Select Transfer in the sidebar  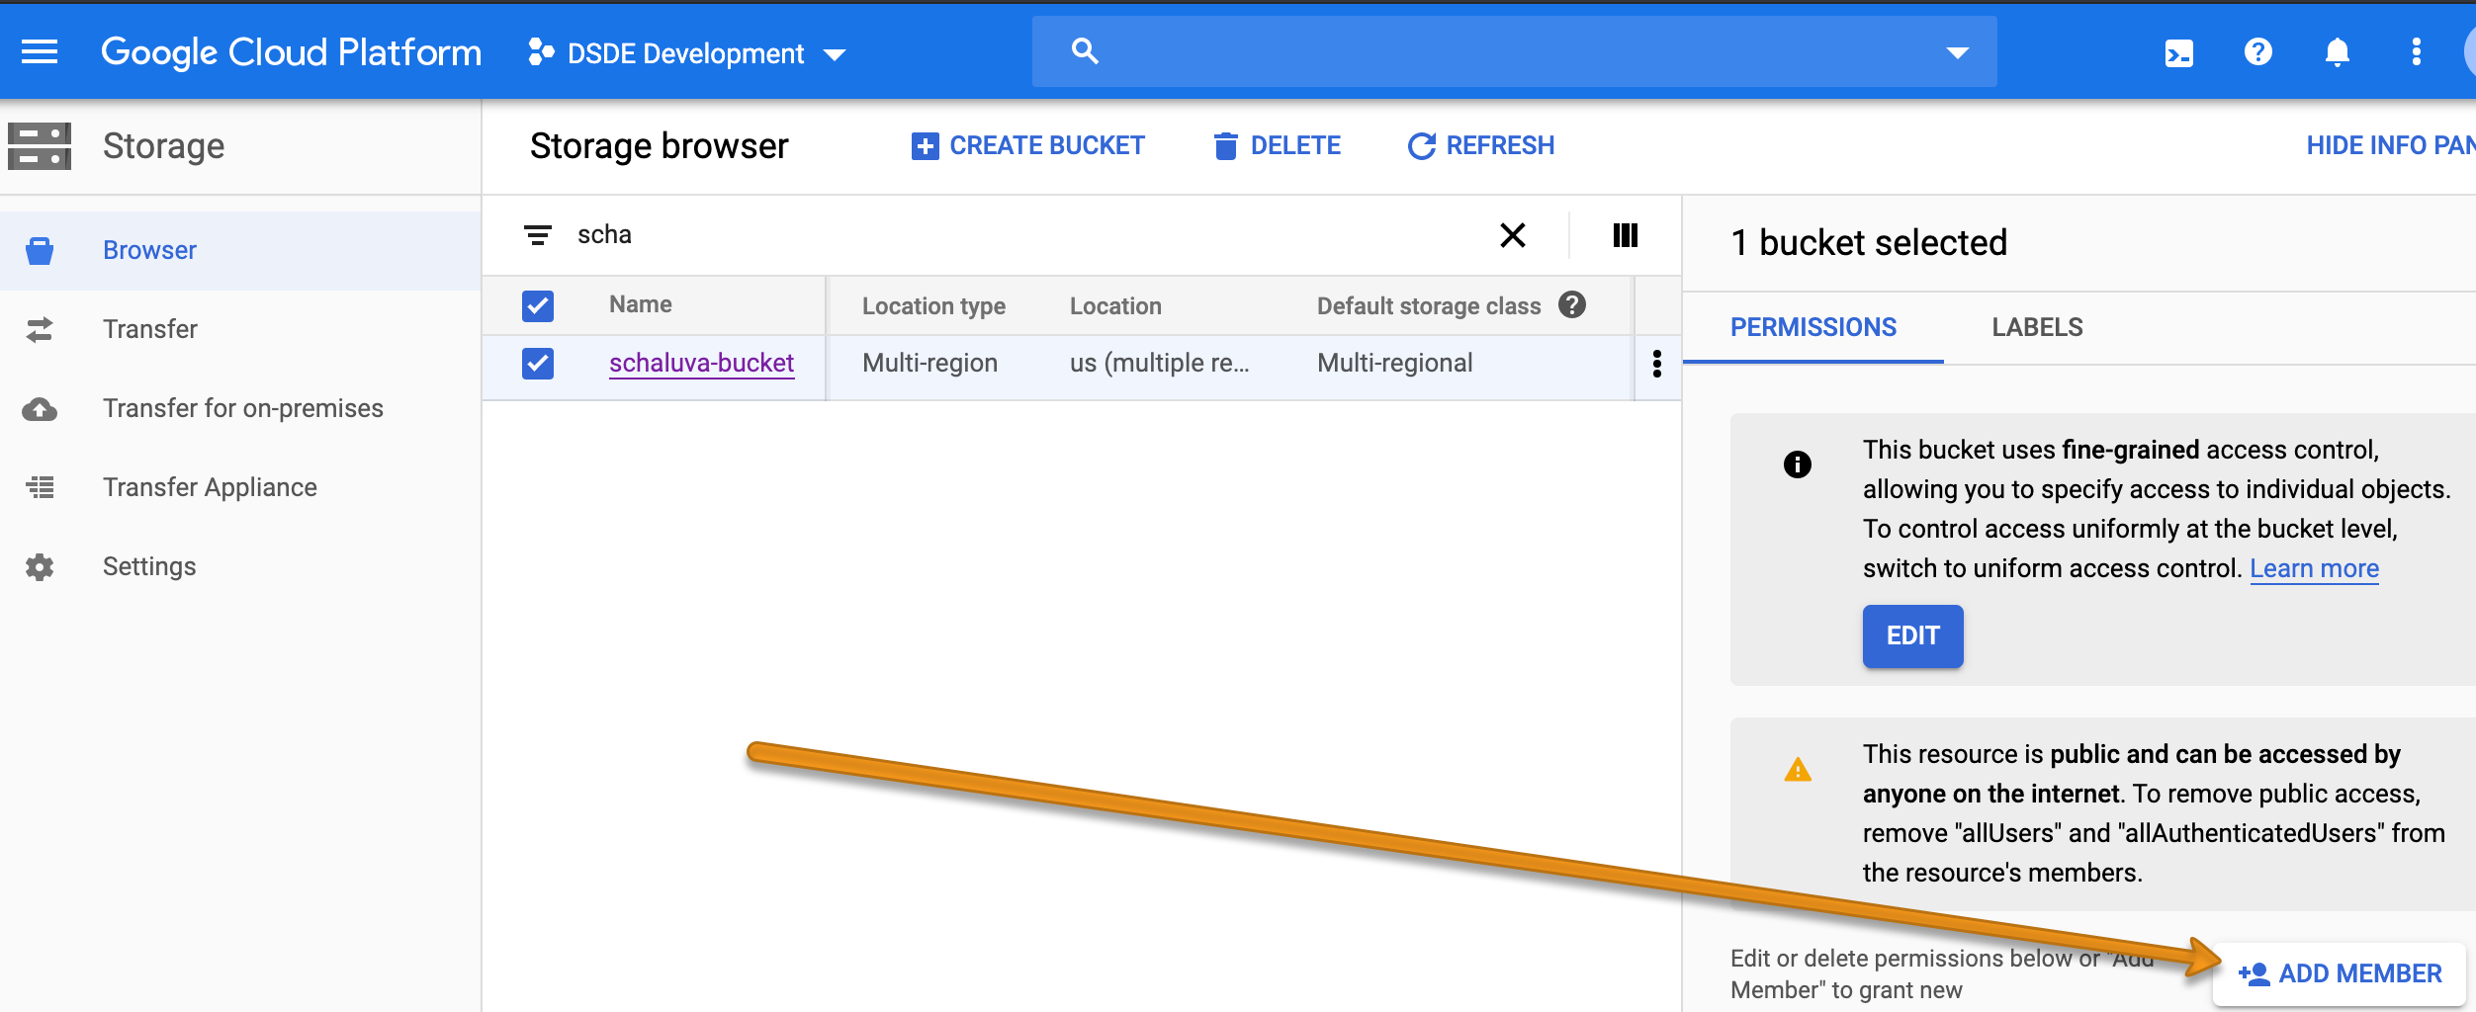[240, 329]
